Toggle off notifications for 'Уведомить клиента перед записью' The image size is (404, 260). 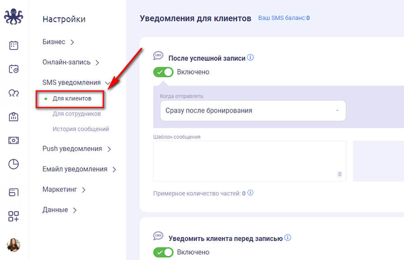point(163,252)
